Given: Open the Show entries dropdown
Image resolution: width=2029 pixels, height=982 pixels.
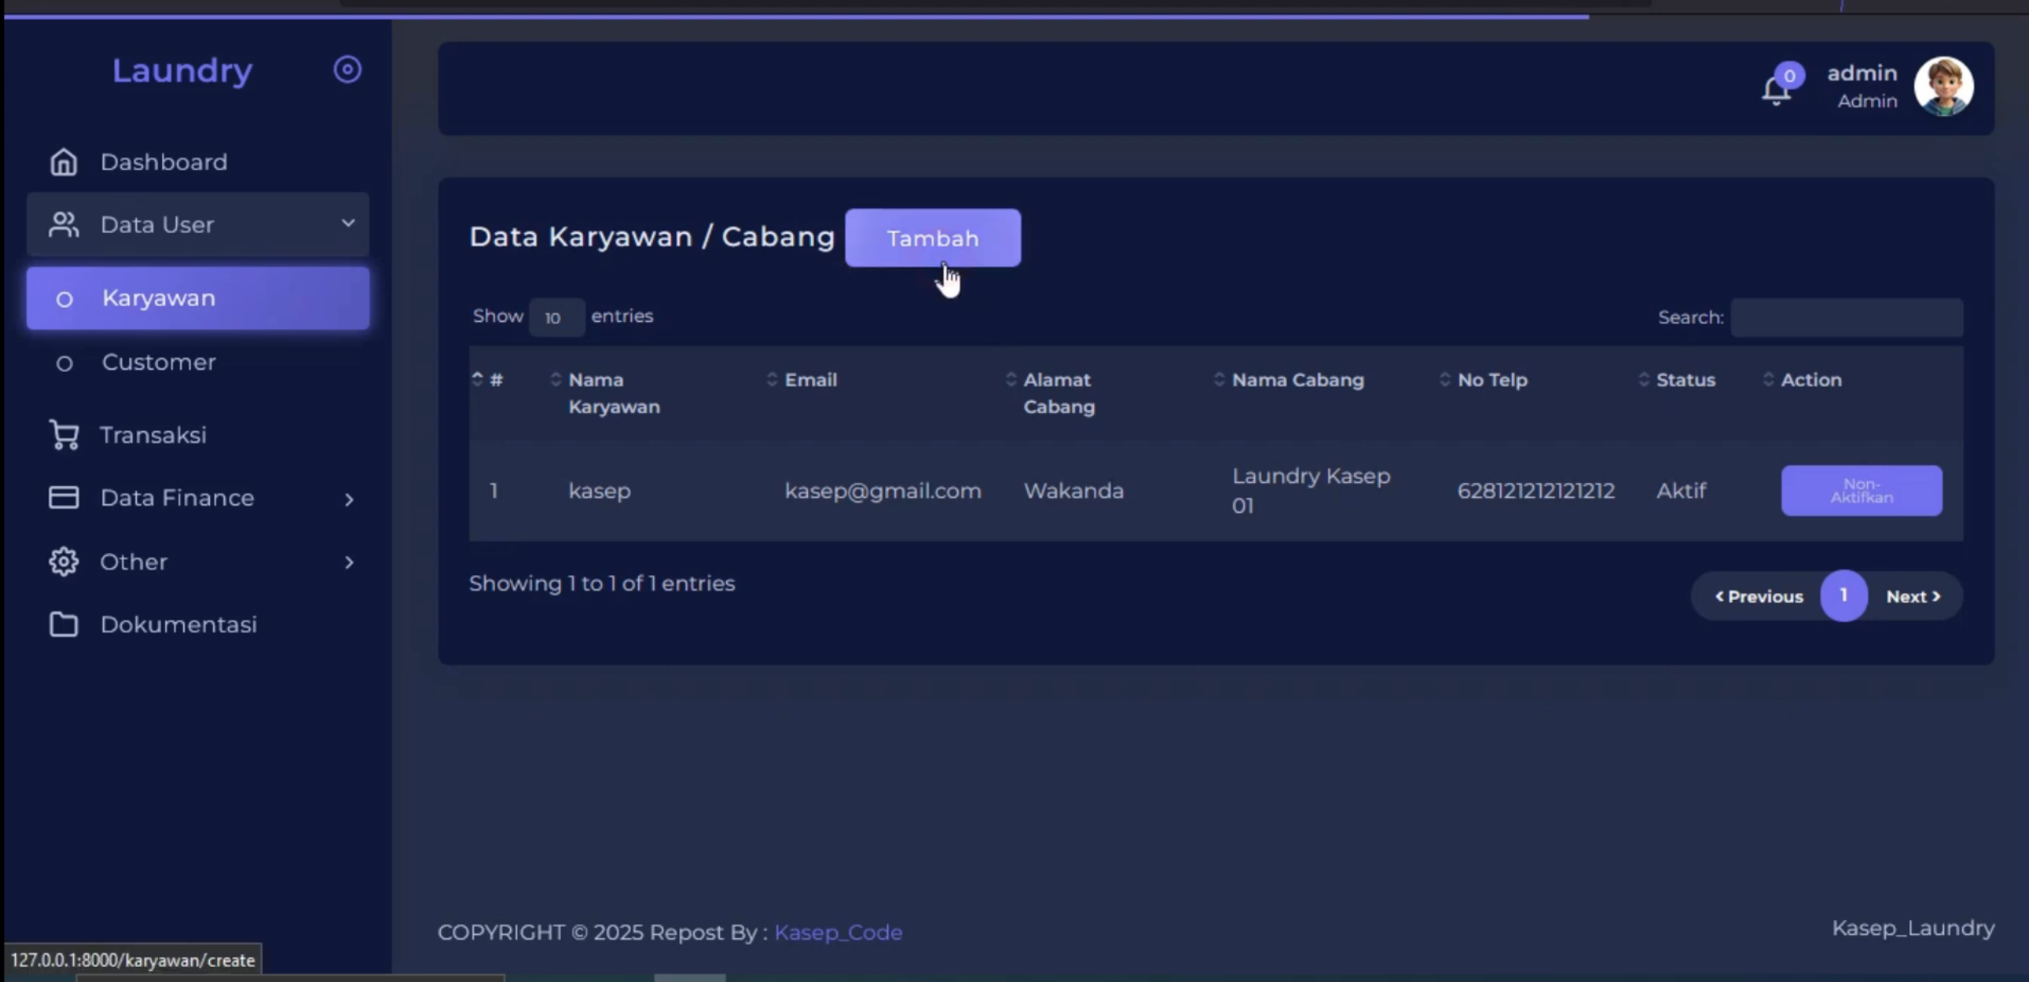Looking at the screenshot, I should pos(557,317).
